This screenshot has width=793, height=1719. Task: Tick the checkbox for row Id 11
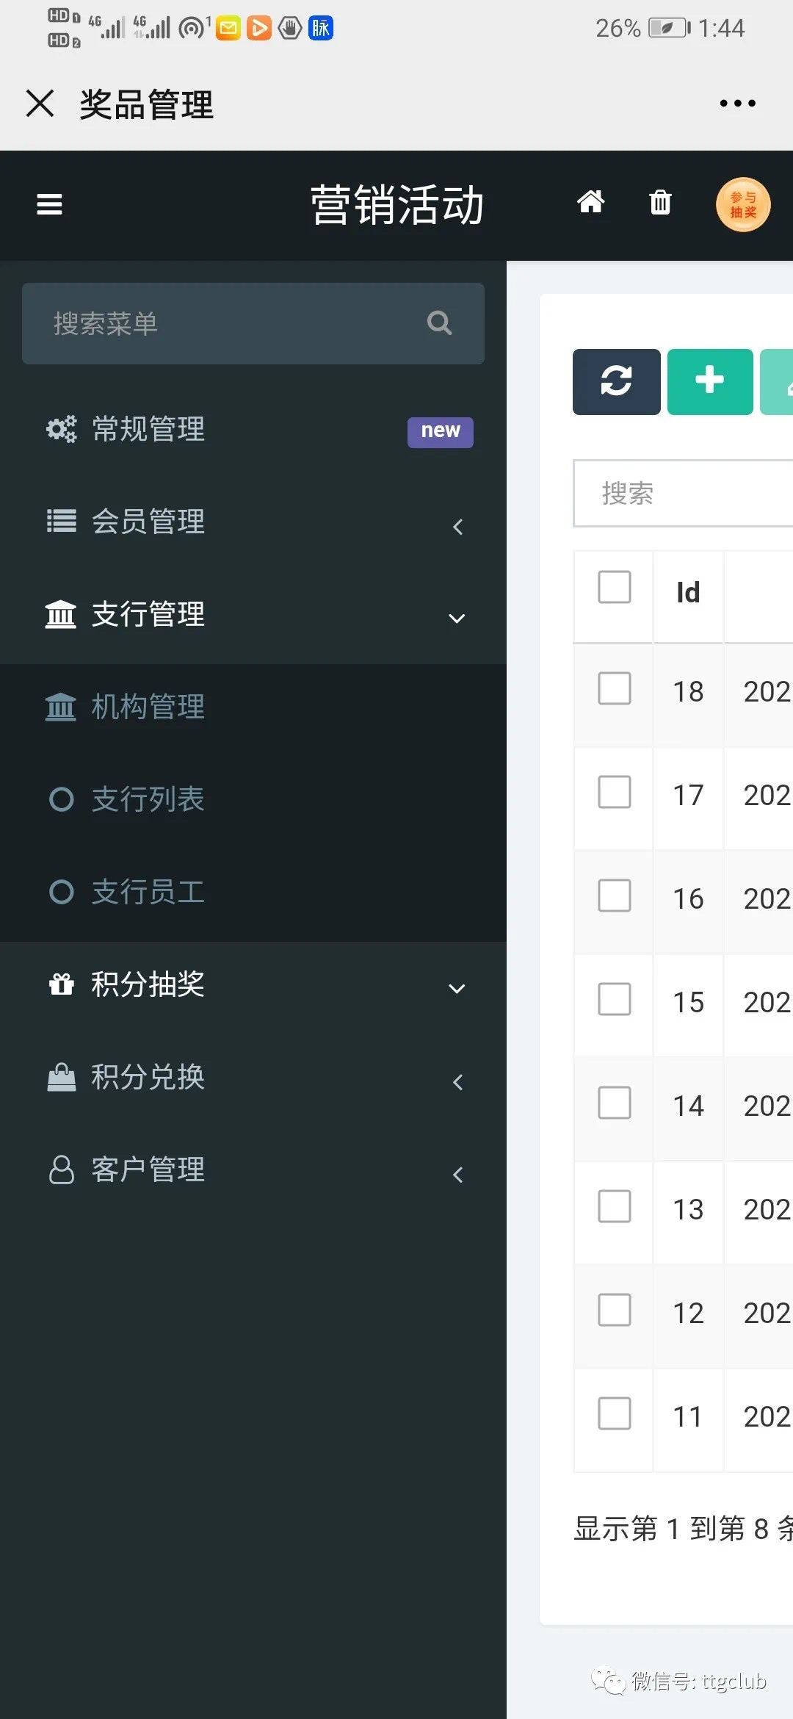tap(615, 1413)
